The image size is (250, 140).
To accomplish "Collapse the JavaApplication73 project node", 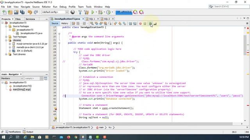I will [2, 23].
